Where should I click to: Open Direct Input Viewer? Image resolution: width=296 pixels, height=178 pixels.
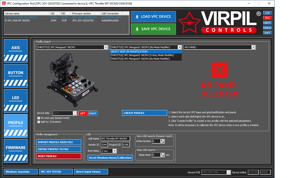tap(91, 172)
